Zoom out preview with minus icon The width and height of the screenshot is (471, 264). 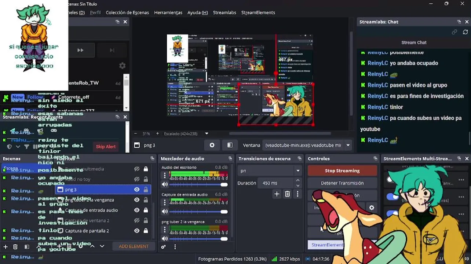[135, 133]
